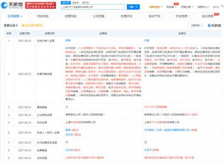Select the 查老板 search type tab
Screen dimensions: 224x163
click(76, 3)
